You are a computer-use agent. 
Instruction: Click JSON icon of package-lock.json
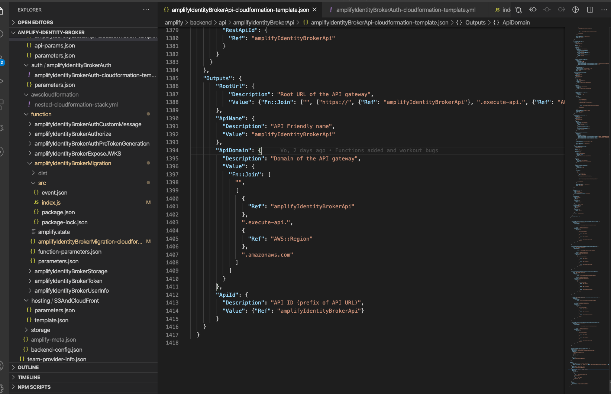click(x=36, y=222)
